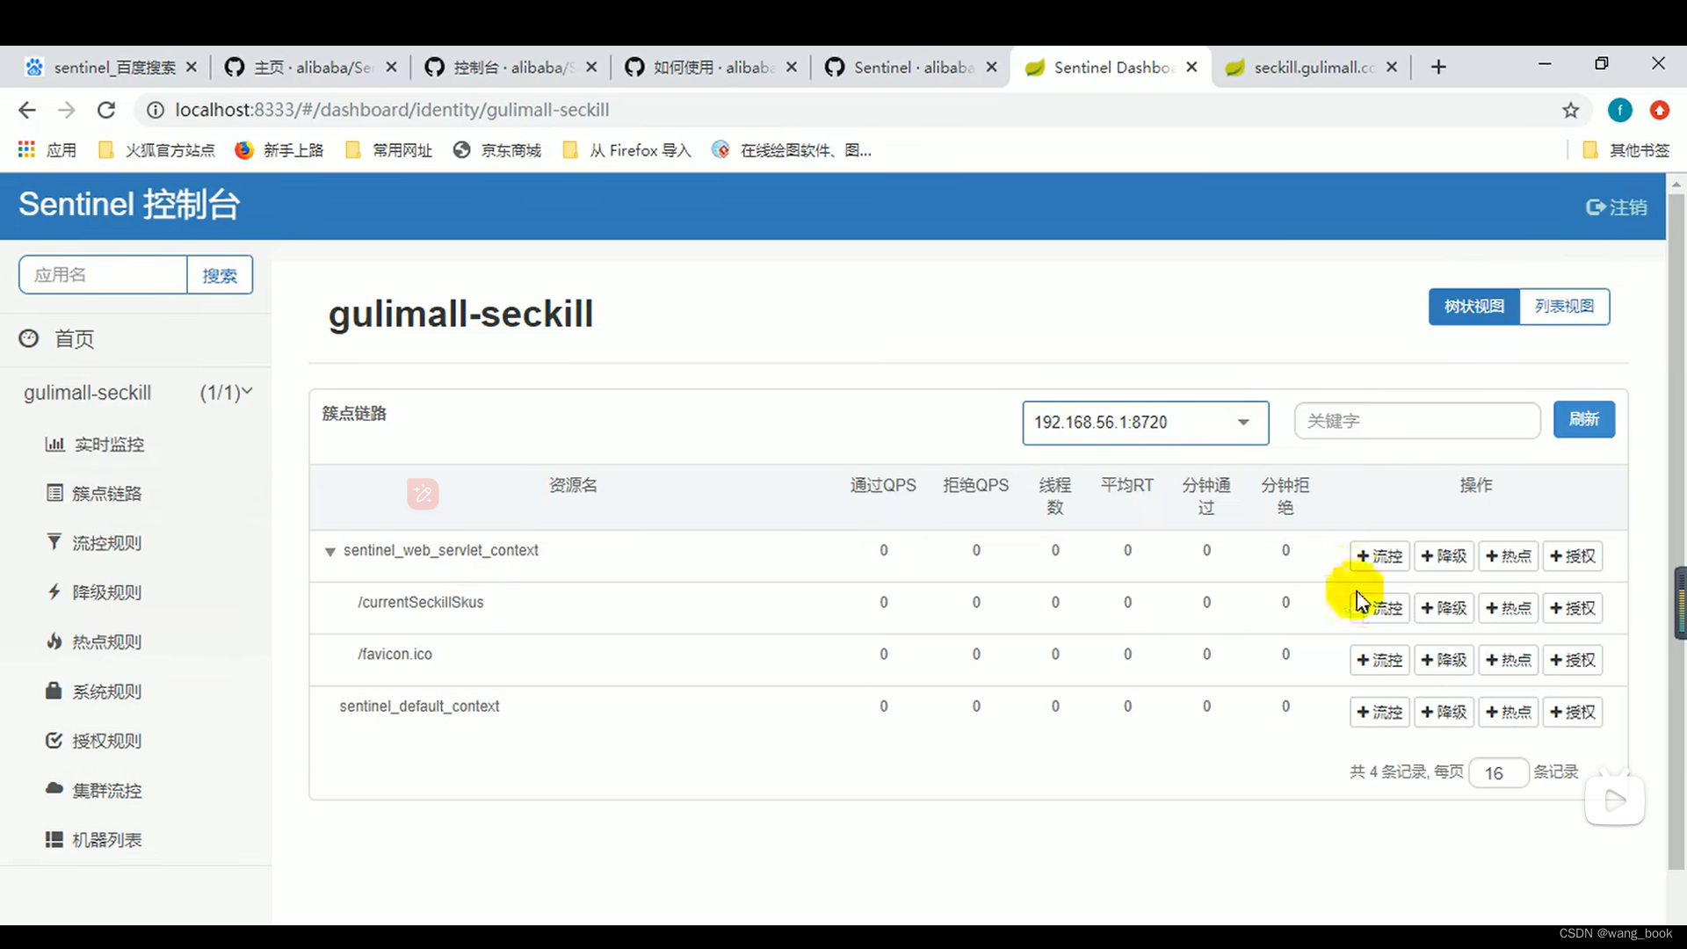Open new browser tab
Screen dimensions: 1687x949
click(x=1438, y=68)
